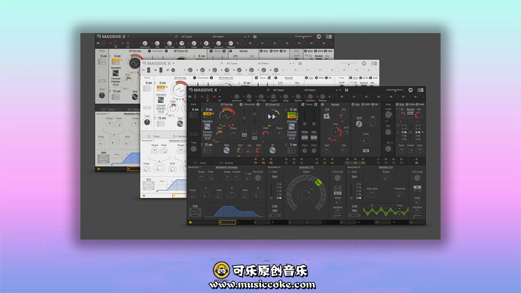Toggle Mono in Modulator 8 of the front window
521x293 pixels.
(x=275, y=215)
